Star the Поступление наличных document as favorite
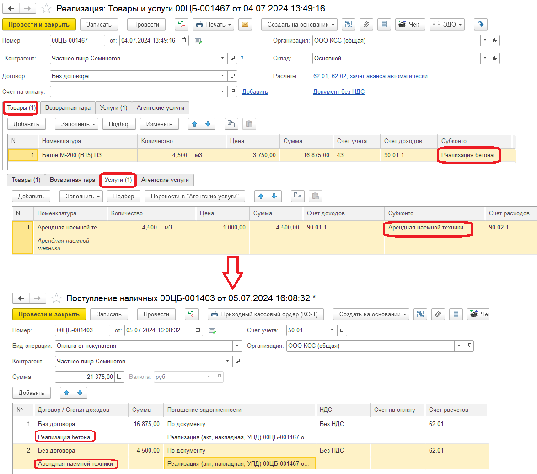The height and width of the screenshot is (474, 537). [56, 298]
